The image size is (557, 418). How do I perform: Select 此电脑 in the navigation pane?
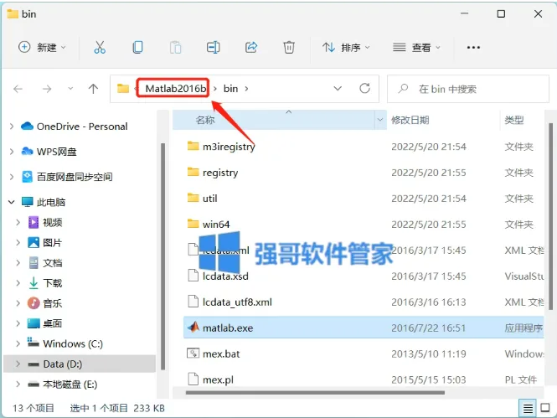[51, 202]
